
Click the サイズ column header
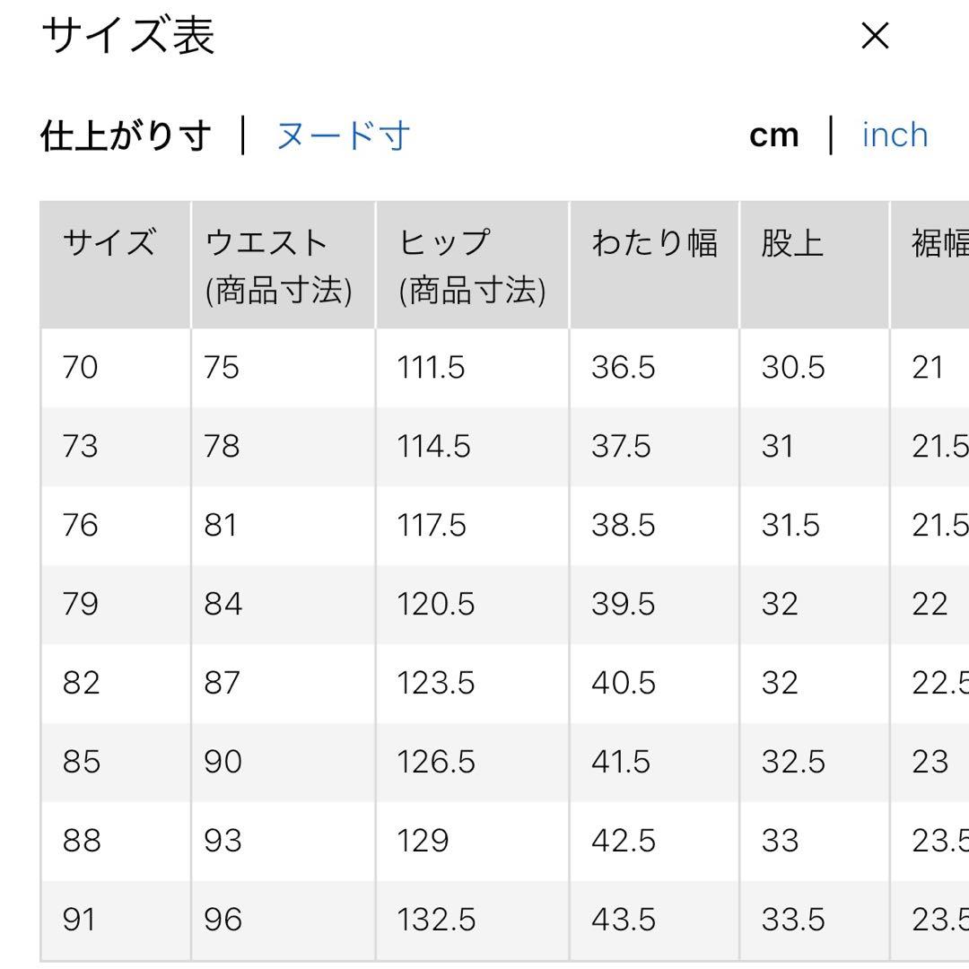click(x=116, y=265)
